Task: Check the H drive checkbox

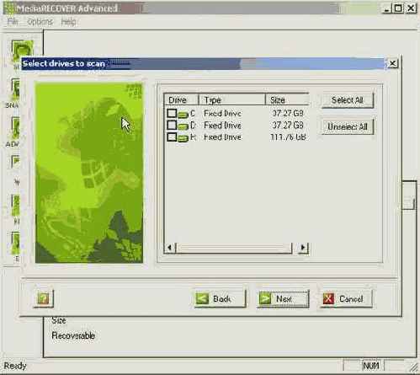Action: pyautogui.click(x=172, y=137)
